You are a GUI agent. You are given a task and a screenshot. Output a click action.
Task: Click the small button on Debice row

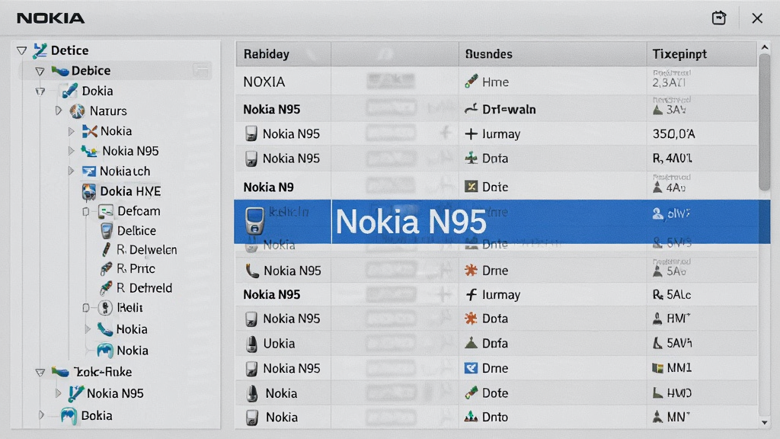(x=201, y=71)
